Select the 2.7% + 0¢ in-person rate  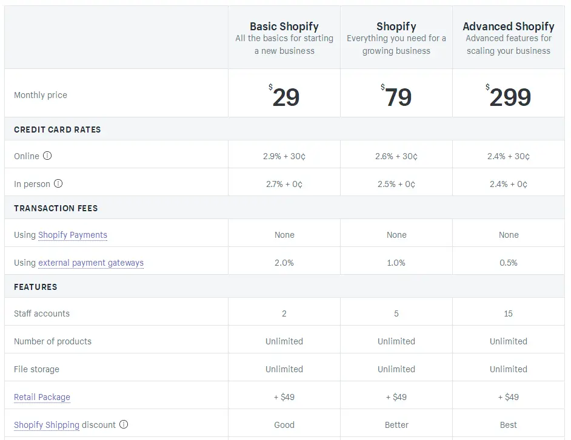click(x=284, y=184)
